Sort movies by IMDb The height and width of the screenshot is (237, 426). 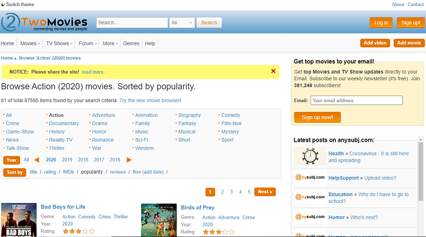(68, 172)
